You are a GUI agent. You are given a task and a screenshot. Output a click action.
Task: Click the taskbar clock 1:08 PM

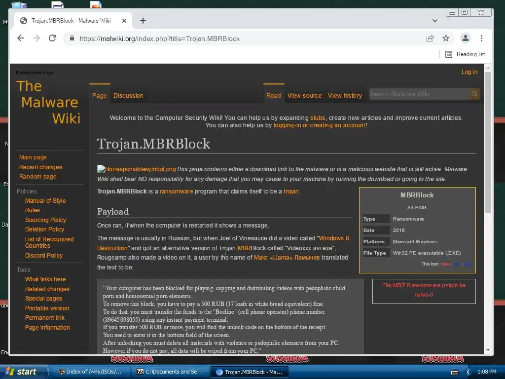coord(487,372)
